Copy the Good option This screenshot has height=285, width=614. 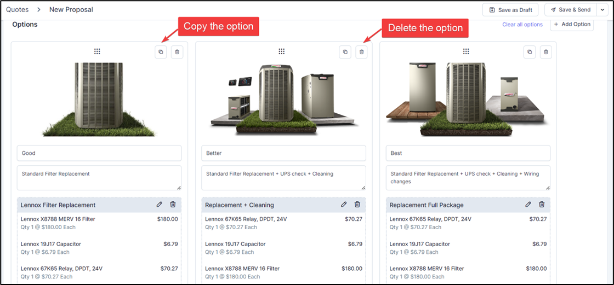click(161, 51)
